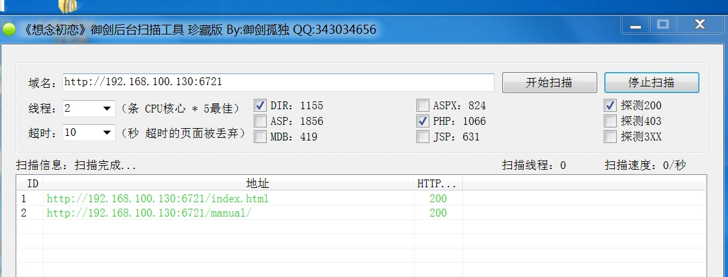Sort results by the ID column header
The height and width of the screenshot is (277, 728).
click(30, 183)
